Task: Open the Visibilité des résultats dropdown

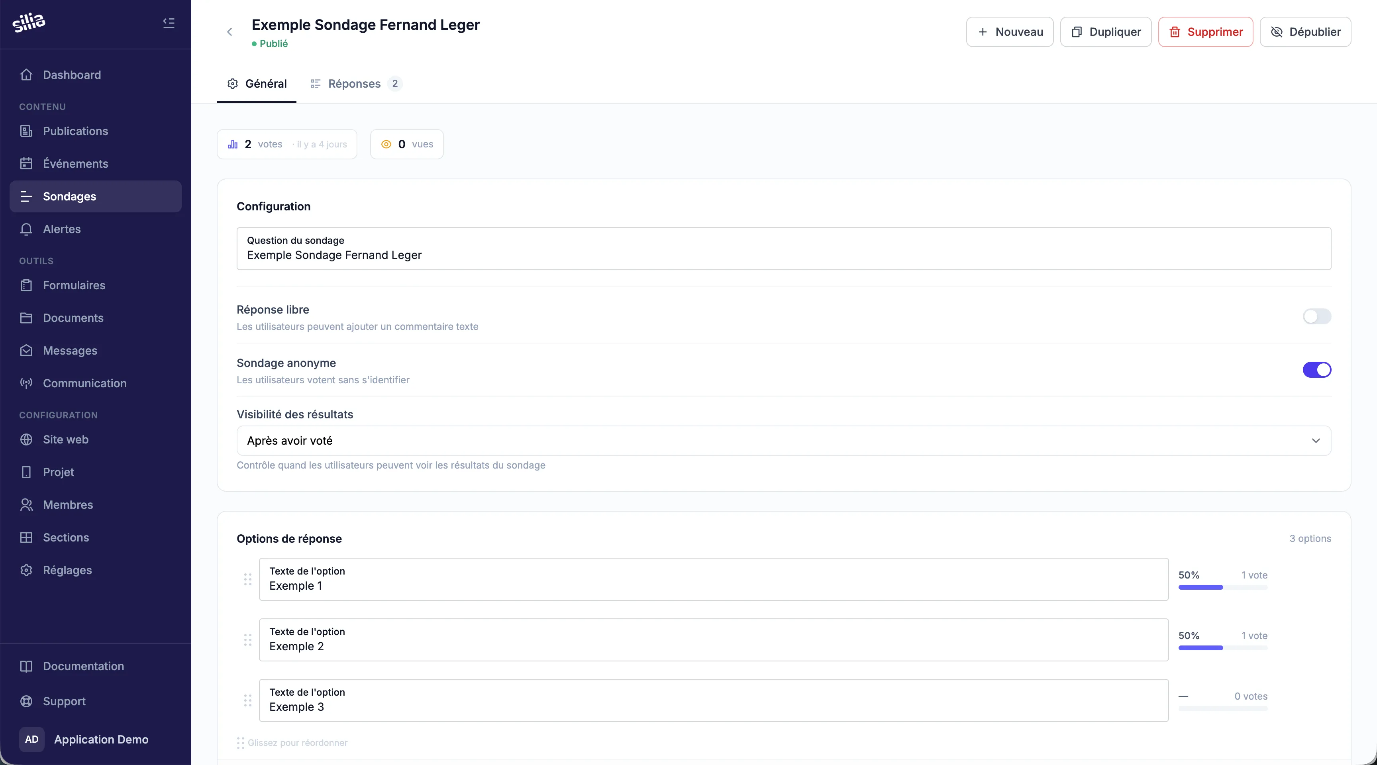Action: [783, 441]
